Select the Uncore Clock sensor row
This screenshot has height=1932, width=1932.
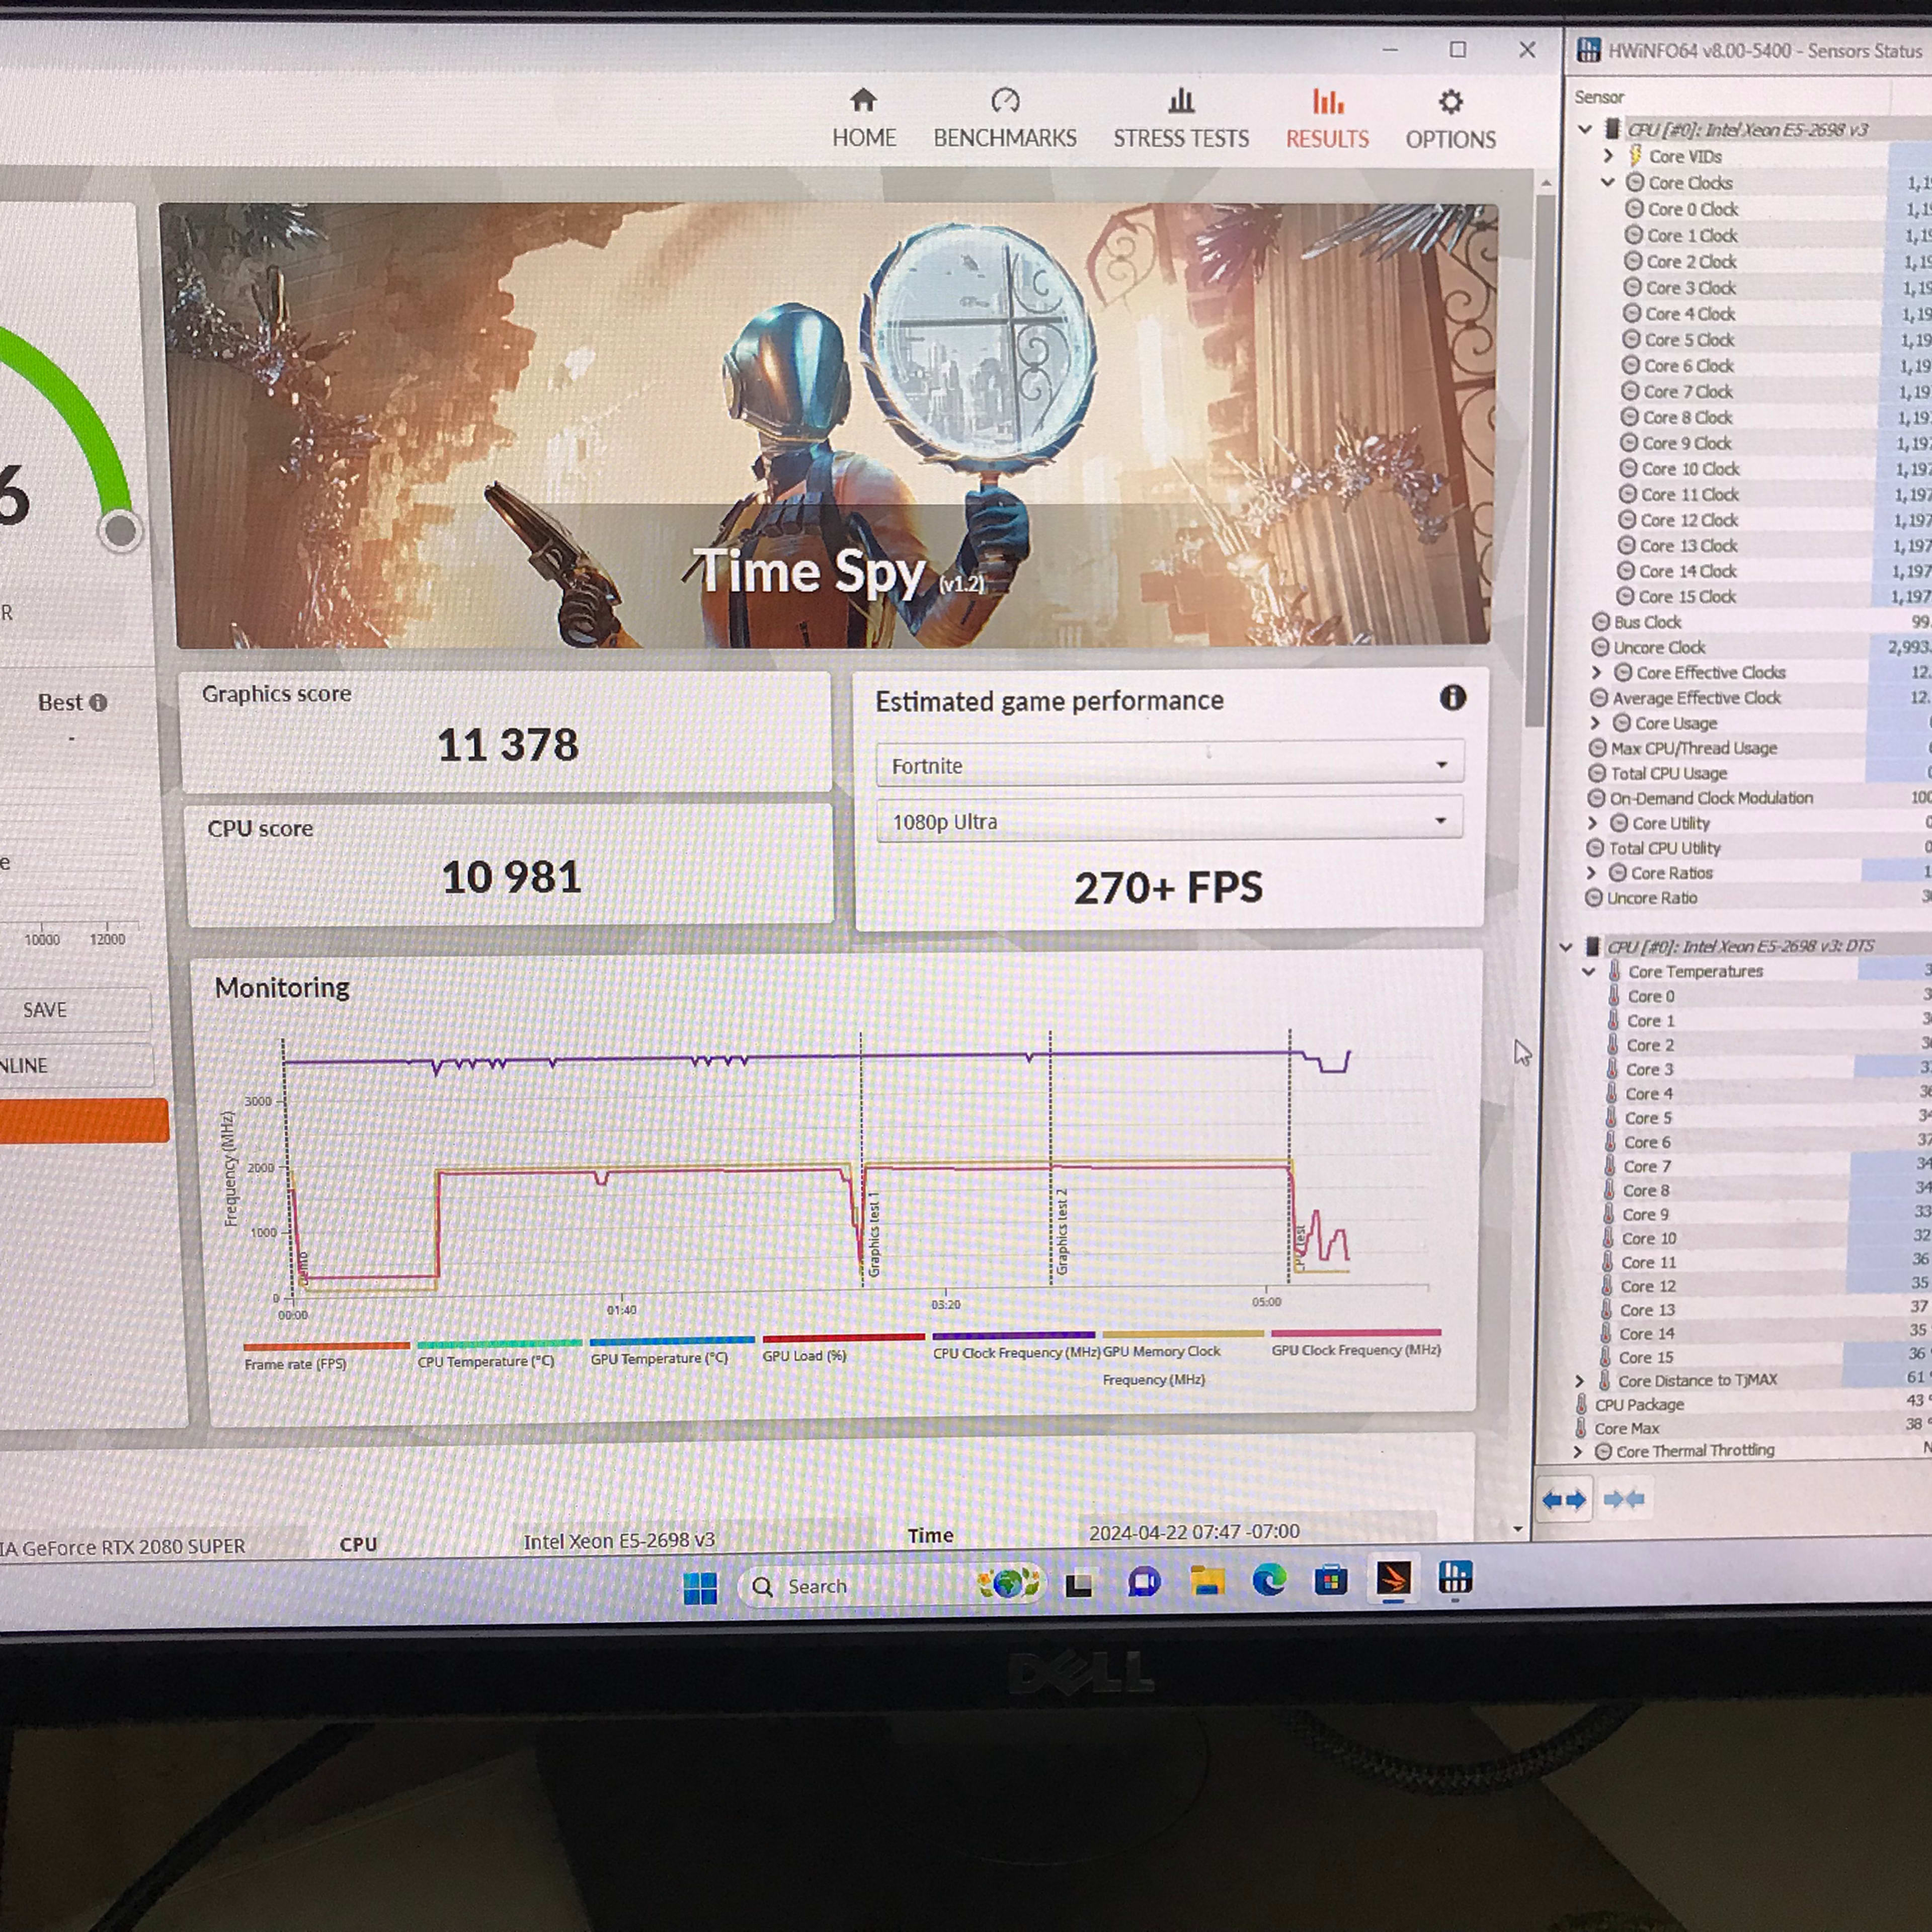coord(1760,647)
